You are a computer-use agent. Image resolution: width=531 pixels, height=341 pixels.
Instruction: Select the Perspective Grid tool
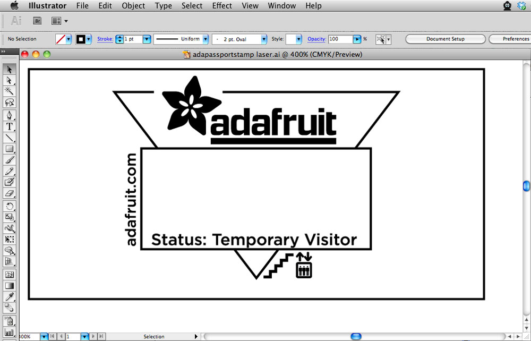tap(10, 261)
